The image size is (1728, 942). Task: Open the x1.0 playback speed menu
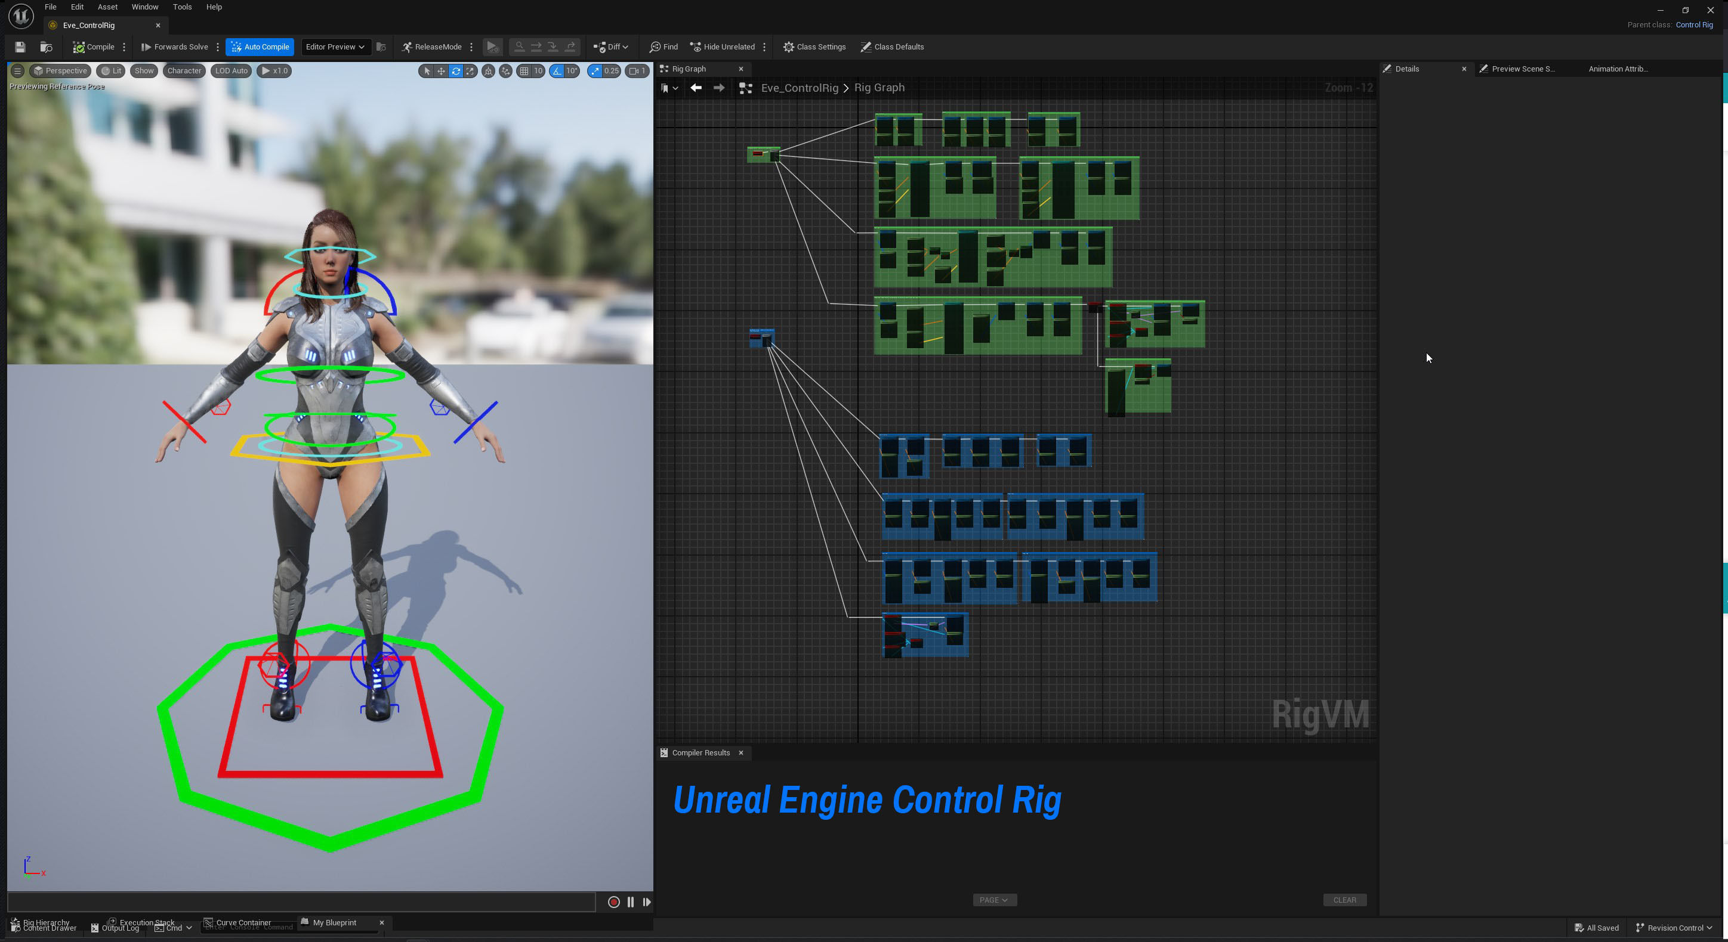click(274, 70)
